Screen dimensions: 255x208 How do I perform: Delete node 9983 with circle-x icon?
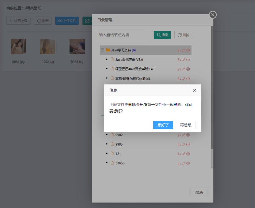188,144
